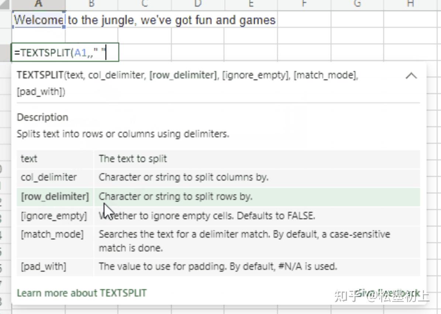
Task: Open the Learn more about TEXTSPLIT link
Action: [82, 293]
